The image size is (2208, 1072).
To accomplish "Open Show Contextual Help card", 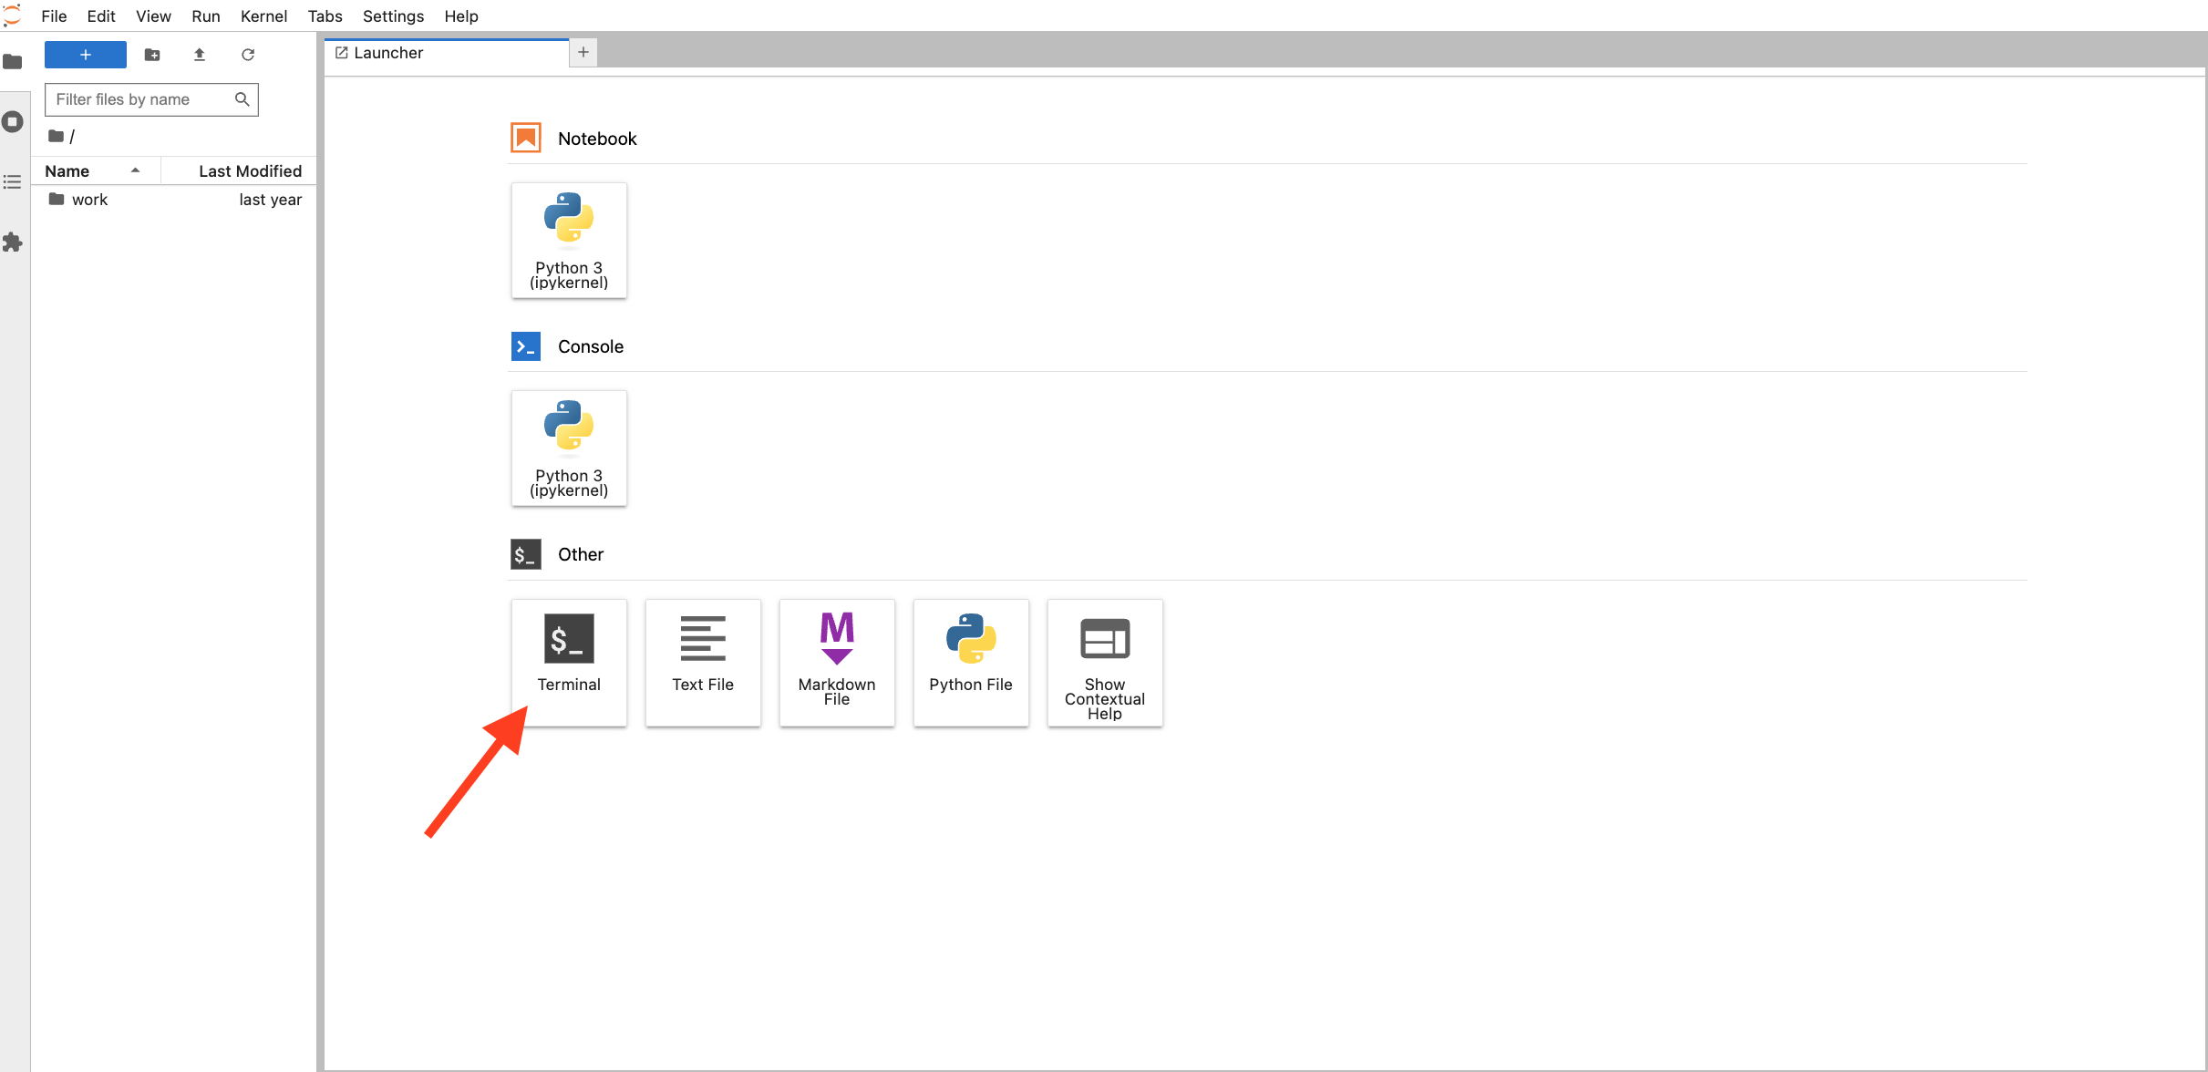I will (1104, 661).
